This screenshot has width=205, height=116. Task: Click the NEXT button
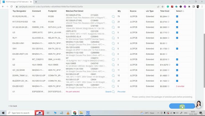click(182, 106)
